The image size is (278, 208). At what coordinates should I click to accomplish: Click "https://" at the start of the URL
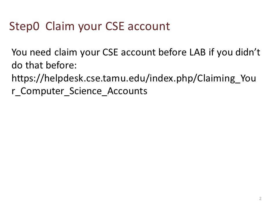pos(28,78)
